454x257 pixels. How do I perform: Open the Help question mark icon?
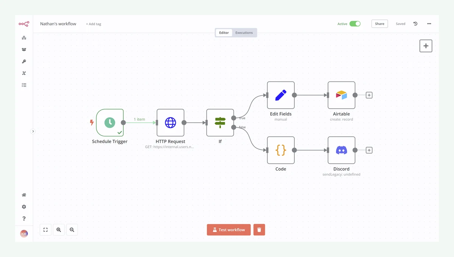tap(24, 219)
